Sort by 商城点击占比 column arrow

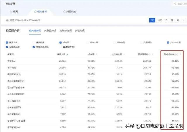click(181, 54)
